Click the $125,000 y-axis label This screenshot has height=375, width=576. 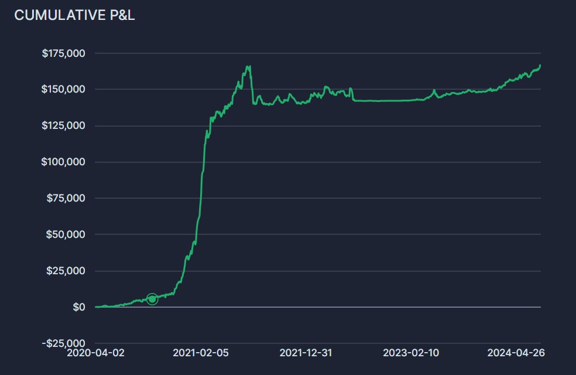pos(63,125)
